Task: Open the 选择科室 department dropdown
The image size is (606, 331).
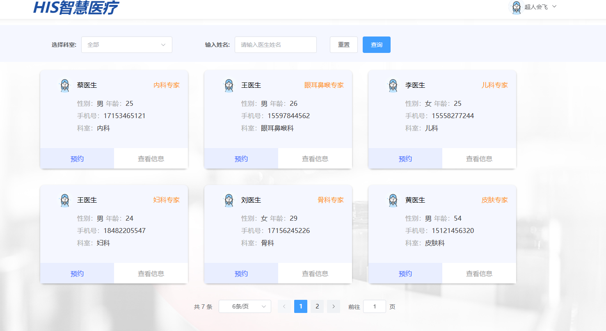Action: coord(127,45)
